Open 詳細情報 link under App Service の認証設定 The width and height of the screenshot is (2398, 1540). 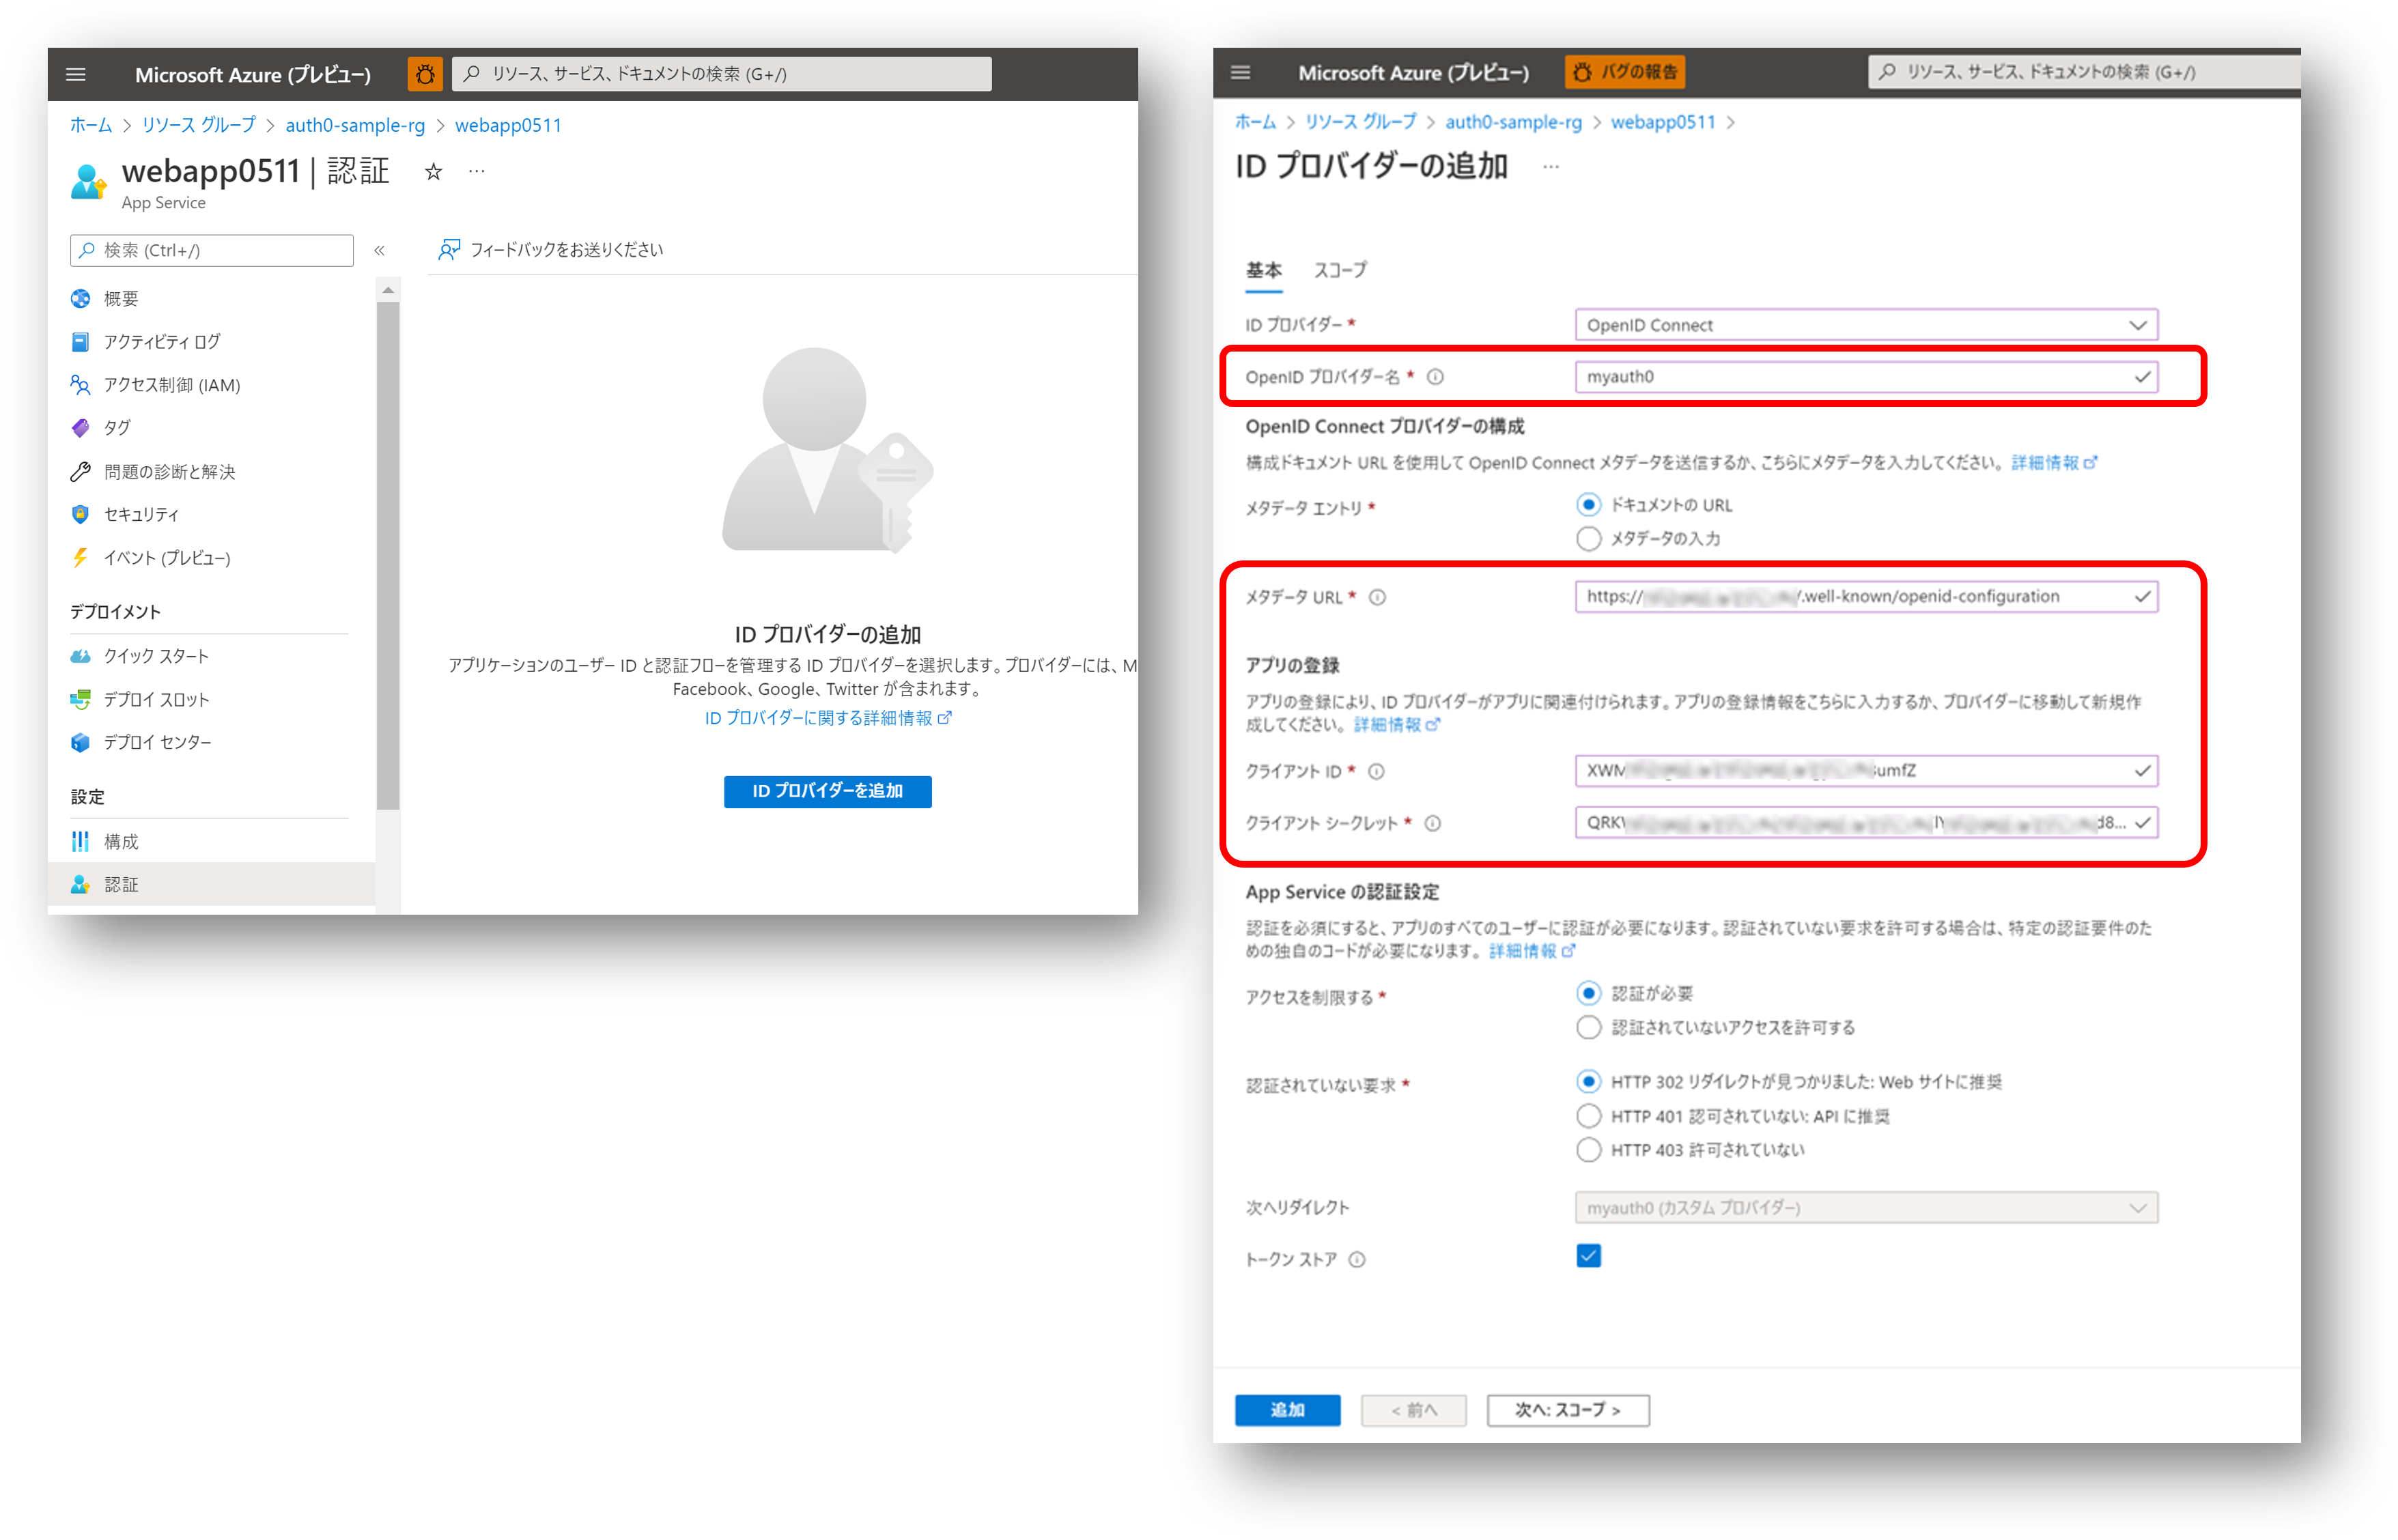pos(1531,950)
